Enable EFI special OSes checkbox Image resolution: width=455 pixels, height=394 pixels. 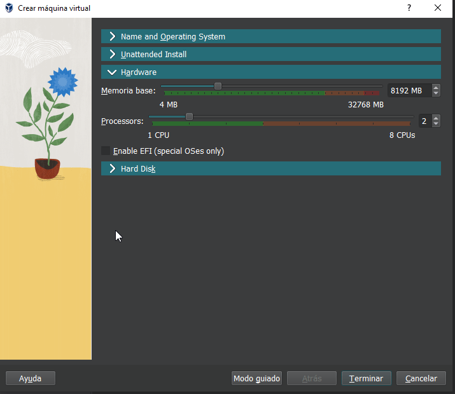[x=106, y=151]
